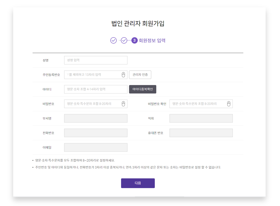The width and height of the screenshot is (280, 206).
Task: Focus the 휴대폰 번호 input field
Action: point(201,133)
